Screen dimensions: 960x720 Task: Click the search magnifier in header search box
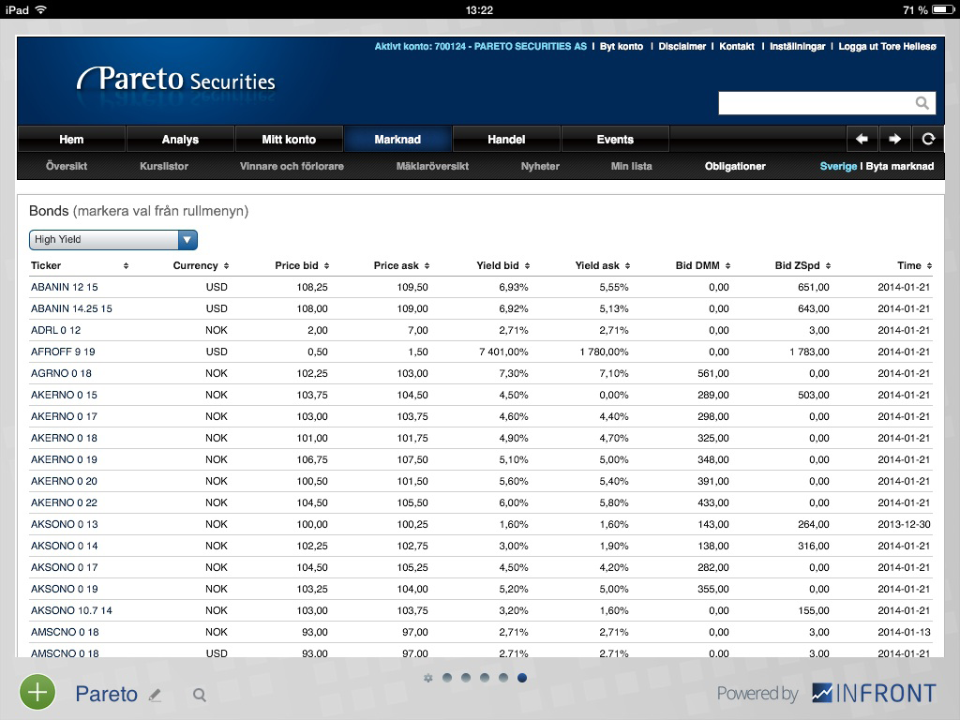coord(922,103)
